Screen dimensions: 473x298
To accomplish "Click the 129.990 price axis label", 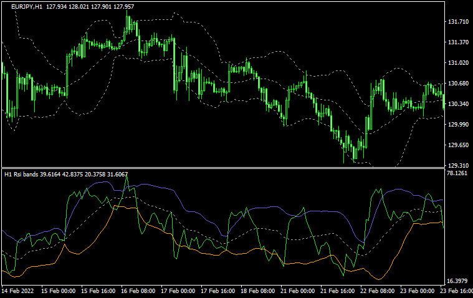I will [459, 125].
